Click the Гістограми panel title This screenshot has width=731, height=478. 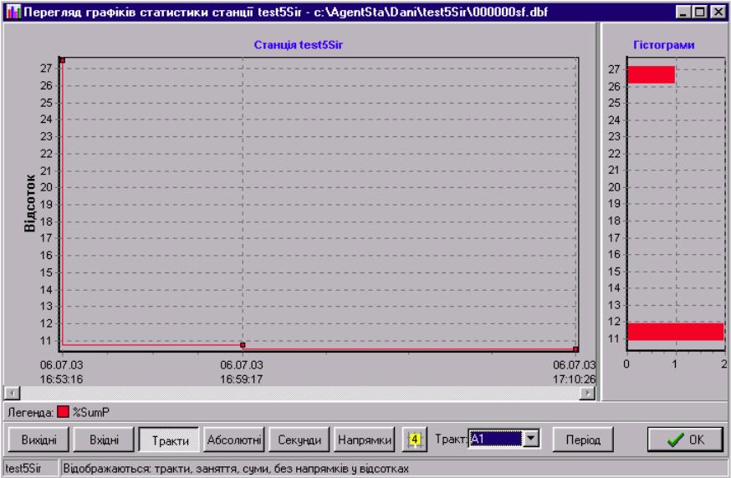click(664, 45)
